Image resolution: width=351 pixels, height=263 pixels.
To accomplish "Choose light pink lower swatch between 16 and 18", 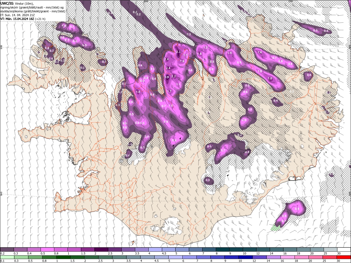I will click(x=287, y=257).
